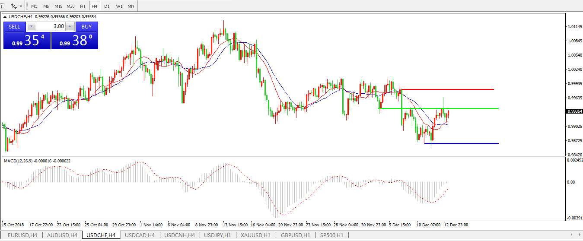The image size is (583, 241).
Task: Select the D1 daily timeframe
Action: (x=107, y=6)
